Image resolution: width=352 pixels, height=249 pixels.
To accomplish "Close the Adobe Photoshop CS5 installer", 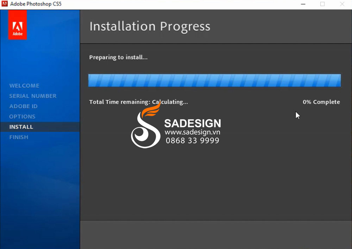I will 342,4.
